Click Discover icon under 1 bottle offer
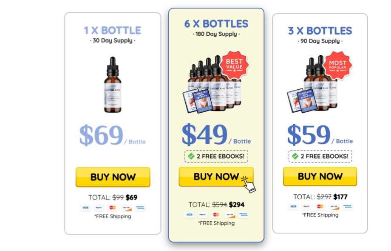 coord(126,208)
